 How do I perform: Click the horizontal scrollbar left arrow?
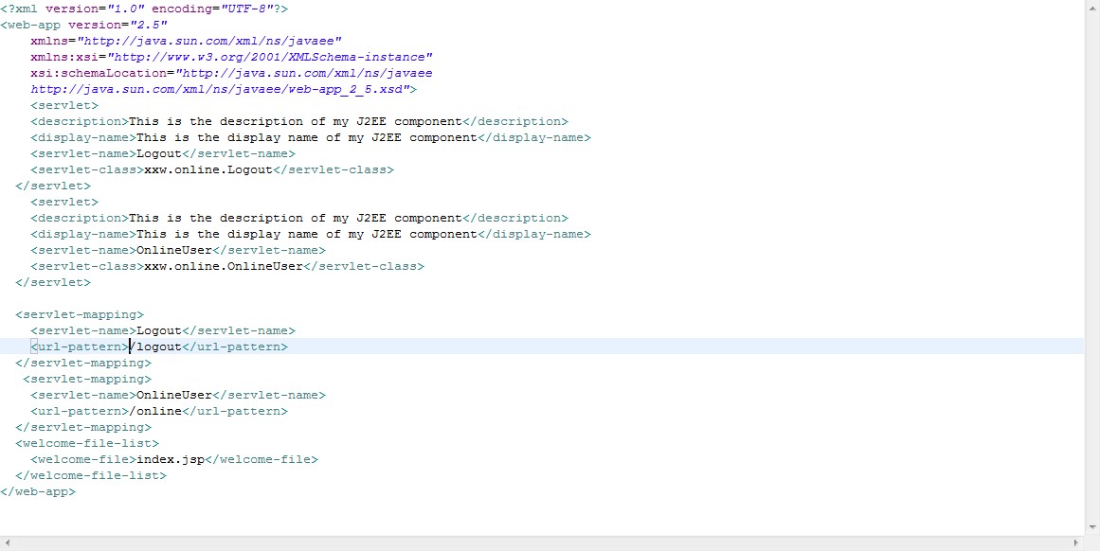click(x=7, y=543)
